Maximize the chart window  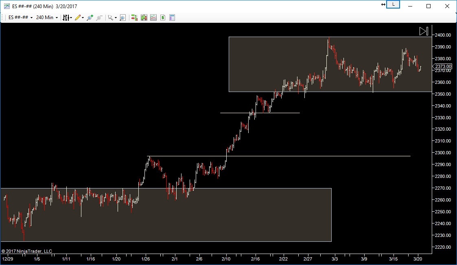[429, 6]
